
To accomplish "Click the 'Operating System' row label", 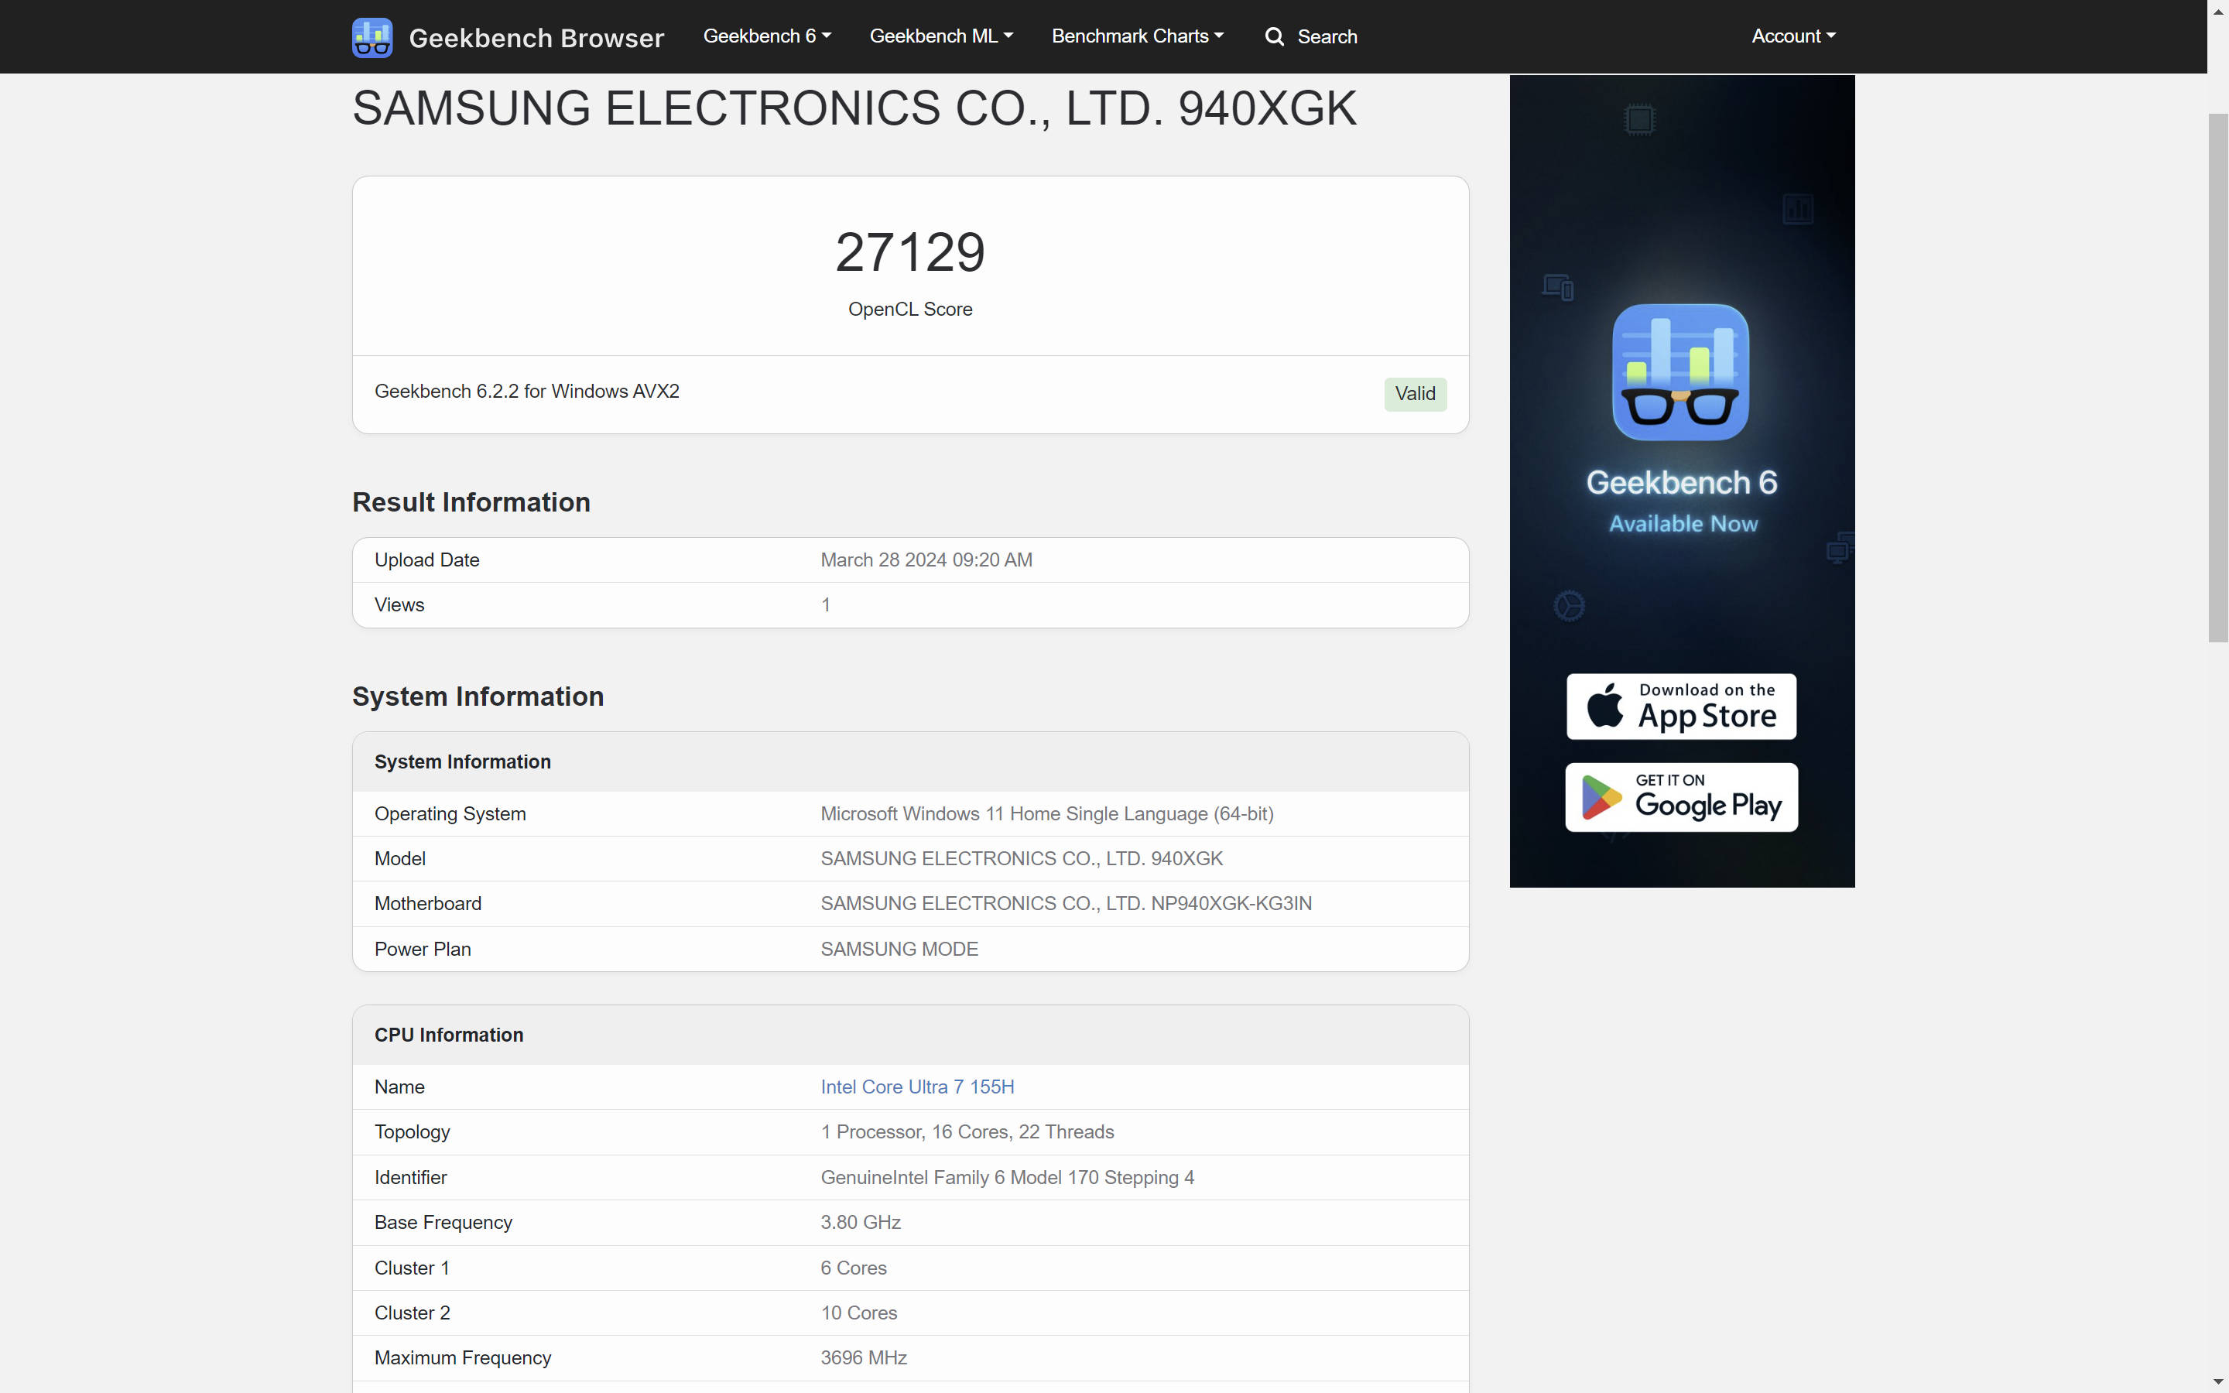I will pyautogui.click(x=450, y=814).
